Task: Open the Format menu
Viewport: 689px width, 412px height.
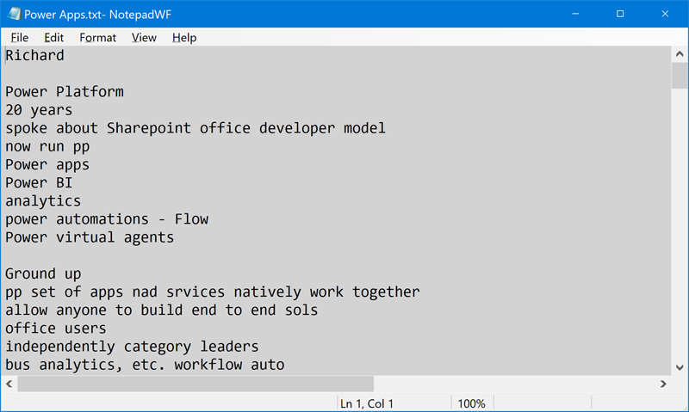Action: (x=97, y=38)
